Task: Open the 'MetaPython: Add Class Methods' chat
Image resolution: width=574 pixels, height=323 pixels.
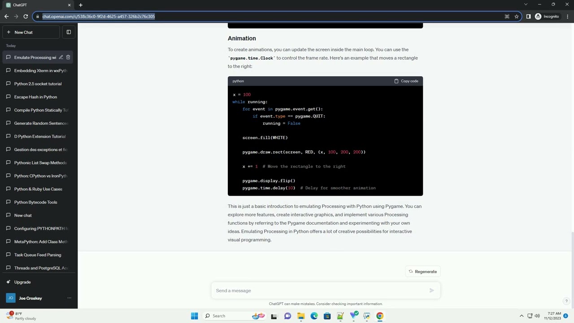Action: 39,242
